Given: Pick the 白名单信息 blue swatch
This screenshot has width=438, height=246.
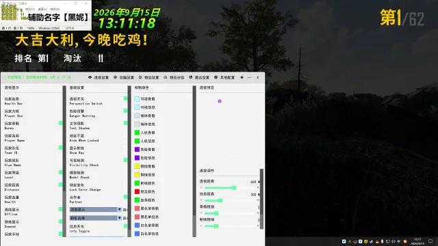Looking at the screenshot, I should [x=137, y=234].
